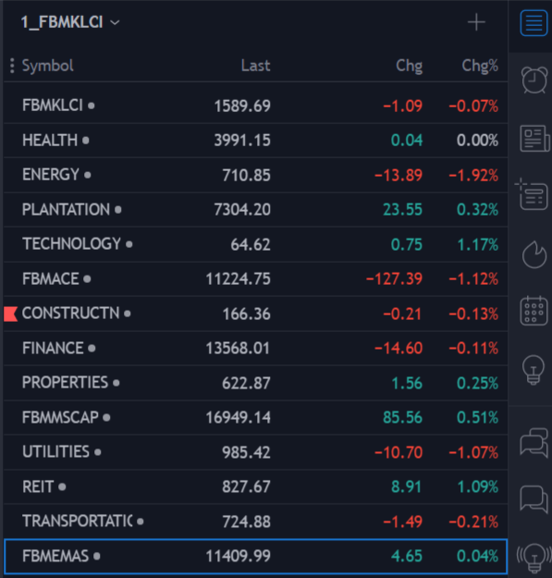552x578 pixels.
Task: Open the Ideas Stream broadcasting lightbulb icon
Action: (x=534, y=558)
